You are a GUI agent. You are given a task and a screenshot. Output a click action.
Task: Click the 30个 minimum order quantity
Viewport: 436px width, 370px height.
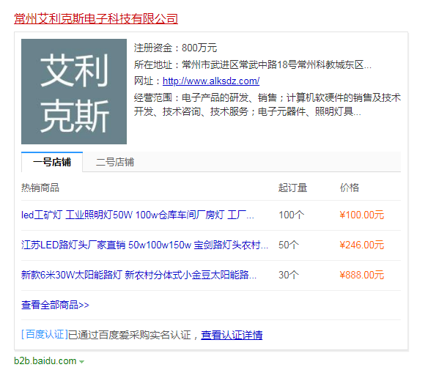coord(289,275)
